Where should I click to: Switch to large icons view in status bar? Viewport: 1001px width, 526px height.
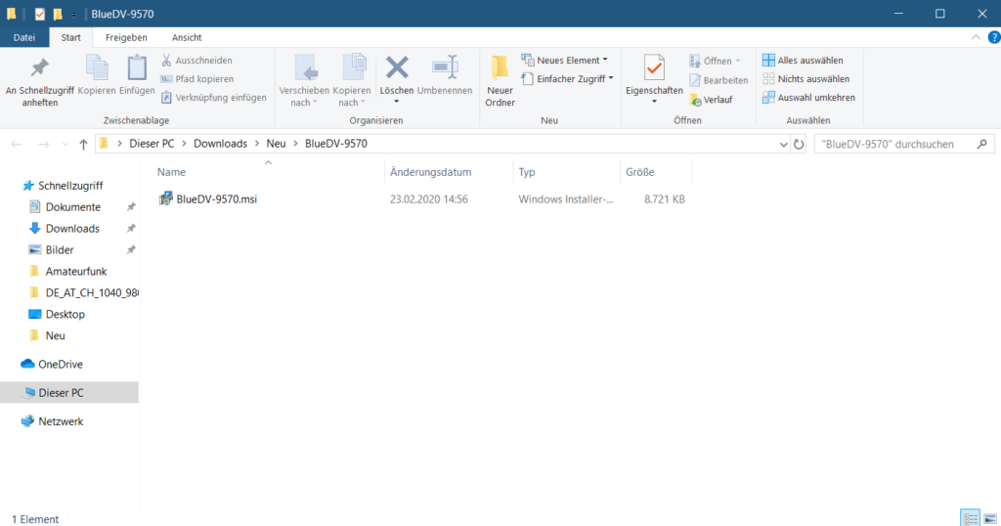(990, 518)
